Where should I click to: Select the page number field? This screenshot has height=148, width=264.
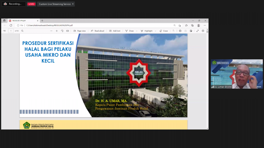[x=11, y=31]
